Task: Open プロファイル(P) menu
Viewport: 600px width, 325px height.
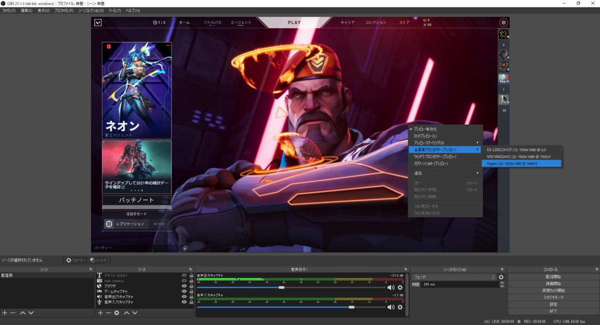Action: click(63, 10)
